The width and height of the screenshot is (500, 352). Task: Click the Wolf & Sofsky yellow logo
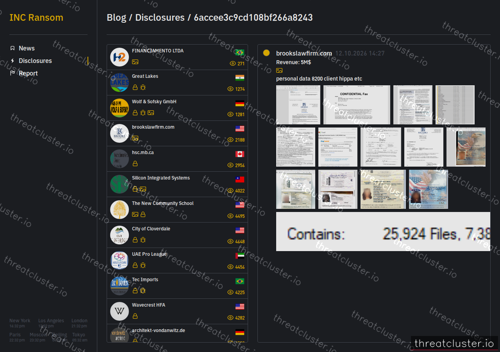pyautogui.click(x=120, y=108)
